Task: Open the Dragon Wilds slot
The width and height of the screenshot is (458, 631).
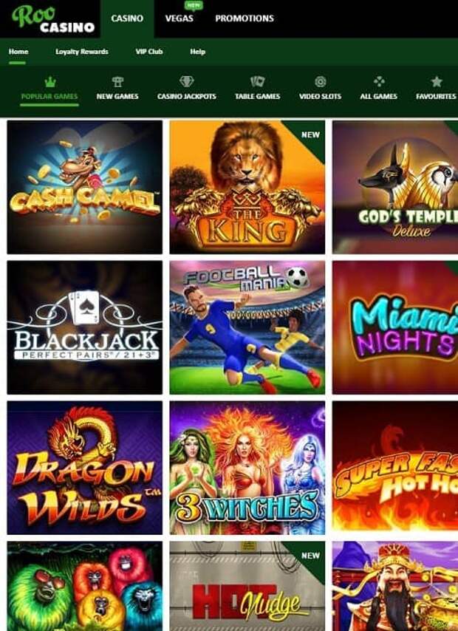Action: (x=85, y=468)
